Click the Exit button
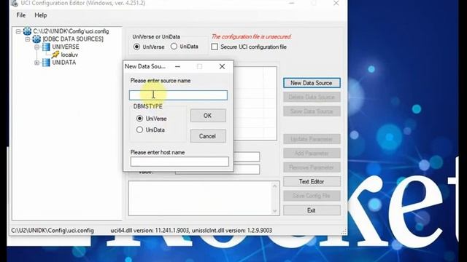This screenshot has height=262, width=467. [x=312, y=210]
